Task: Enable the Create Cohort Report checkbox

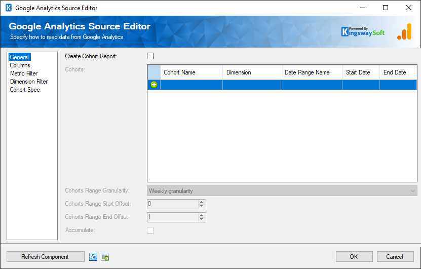Action: pyautogui.click(x=150, y=56)
